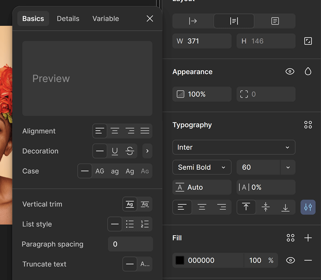Open the Inter font family dropdown
The image size is (321, 280).
pyautogui.click(x=234, y=147)
